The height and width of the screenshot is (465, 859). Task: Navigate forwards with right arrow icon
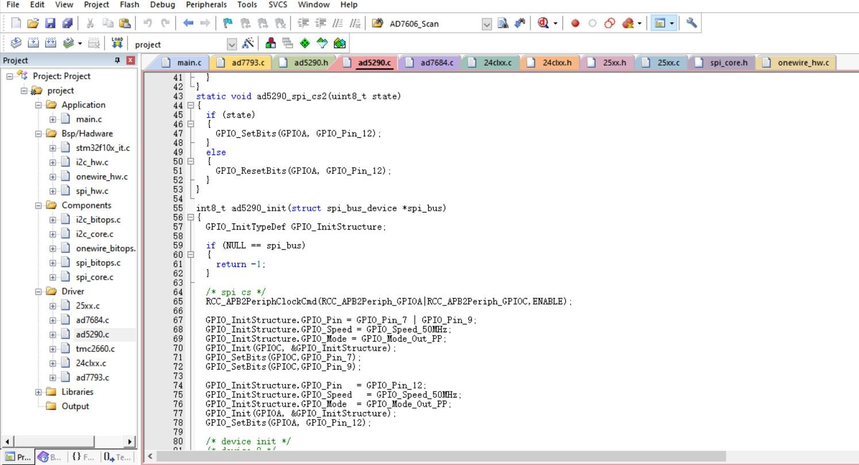point(205,23)
